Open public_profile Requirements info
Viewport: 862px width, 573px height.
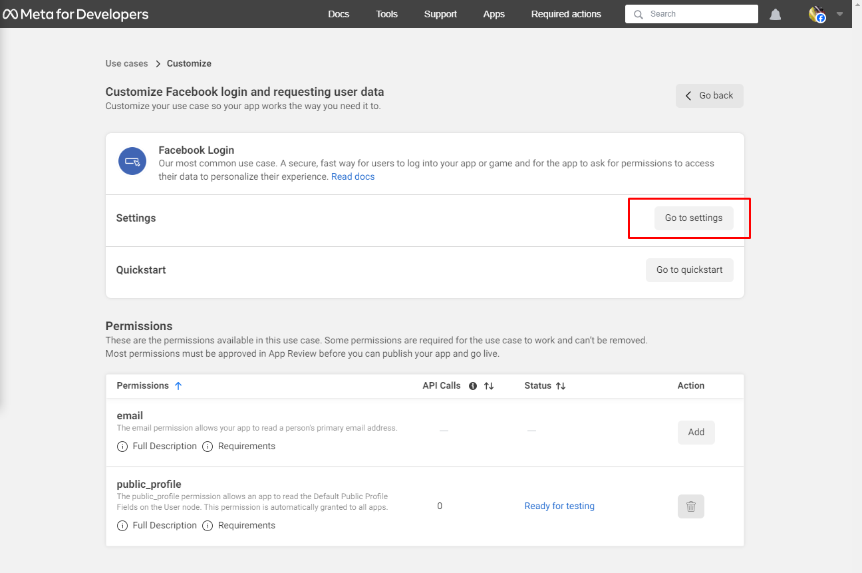239,526
